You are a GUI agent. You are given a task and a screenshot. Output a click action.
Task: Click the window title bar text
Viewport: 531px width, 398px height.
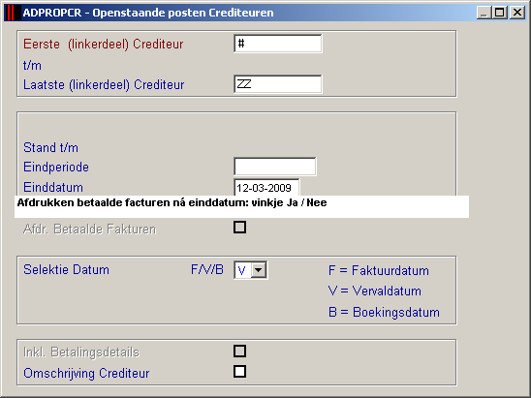148,13
